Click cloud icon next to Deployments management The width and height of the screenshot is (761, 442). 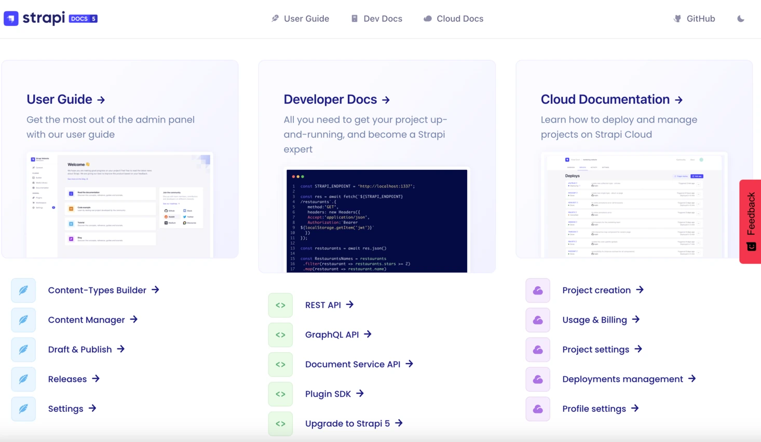pyautogui.click(x=538, y=379)
